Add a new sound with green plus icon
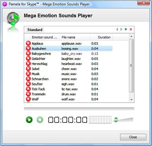152x146 pixels. [126, 29]
